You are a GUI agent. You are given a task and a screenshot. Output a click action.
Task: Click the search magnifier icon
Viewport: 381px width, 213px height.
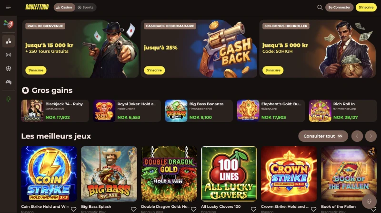tap(320, 8)
